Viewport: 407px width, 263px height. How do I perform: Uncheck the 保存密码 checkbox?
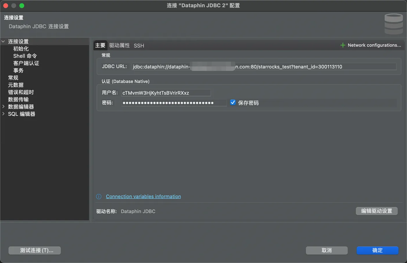233,102
